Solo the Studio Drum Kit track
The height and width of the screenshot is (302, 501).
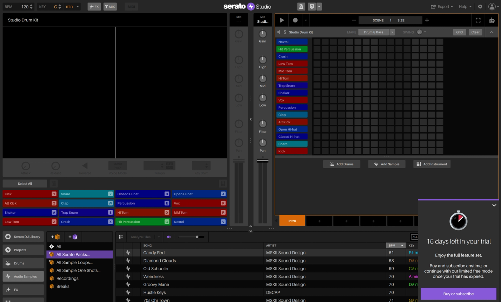point(284,32)
